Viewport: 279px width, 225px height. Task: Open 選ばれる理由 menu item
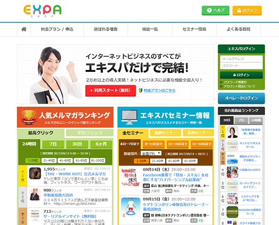(106, 29)
